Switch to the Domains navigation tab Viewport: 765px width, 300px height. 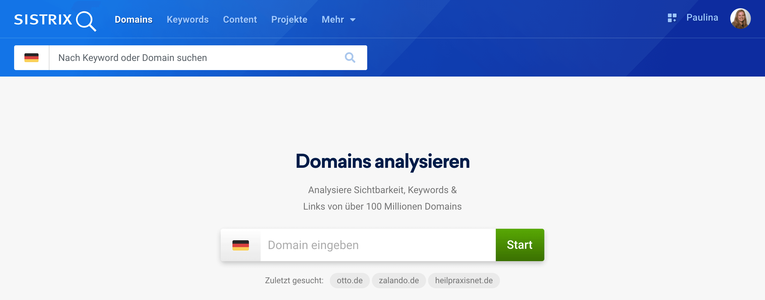(133, 20)
